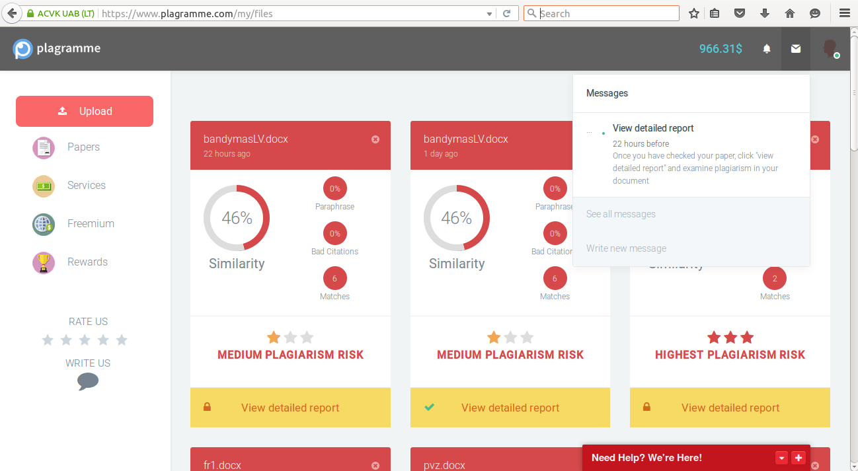Click the 6 Matches badge second card
The width and height of the screenshot is (858, 471).
[555, 279]
